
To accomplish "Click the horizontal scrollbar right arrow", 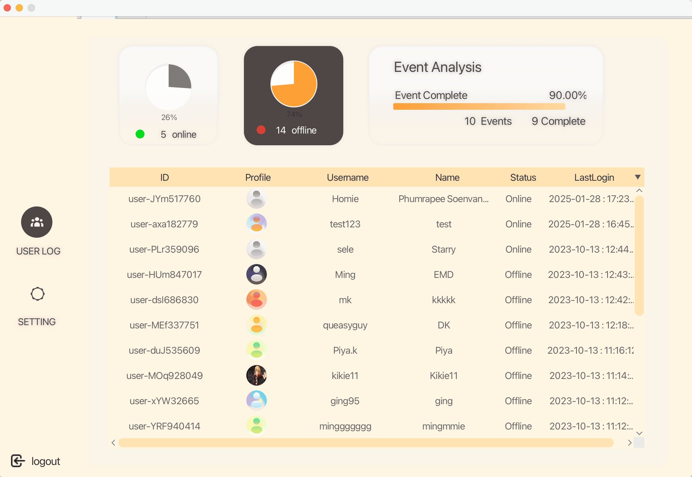I will pyautogui.click(x=630, y=443).
